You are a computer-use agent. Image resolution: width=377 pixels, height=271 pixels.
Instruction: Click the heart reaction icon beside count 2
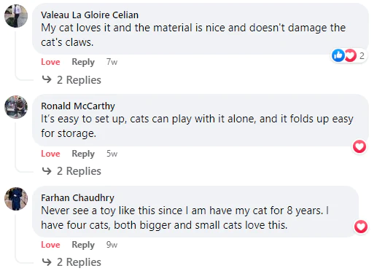point(350,55)
